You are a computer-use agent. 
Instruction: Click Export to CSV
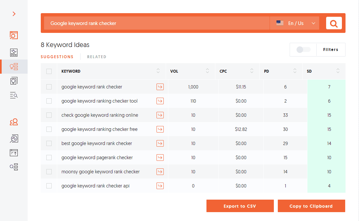pyautogui.click(x=240, y=206)
